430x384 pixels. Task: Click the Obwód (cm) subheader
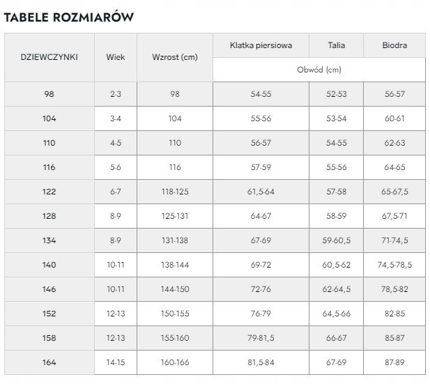(x=318, y=70)
